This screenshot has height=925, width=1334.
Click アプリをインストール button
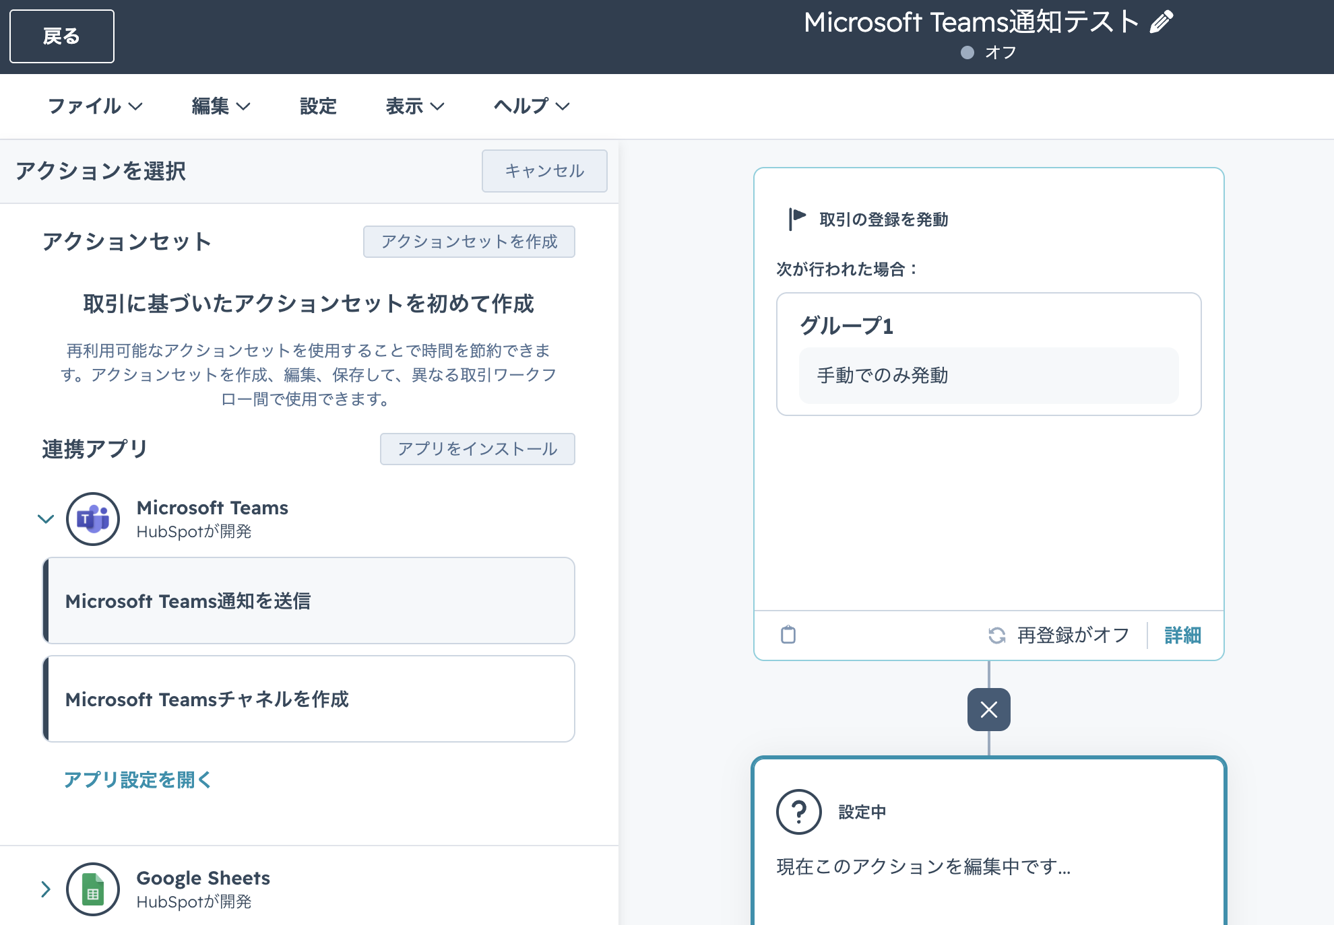(478, 449)
